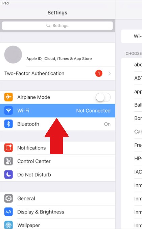The height and width of the screenshot is (229, 142).
Task: Select the blue Wi-Fi icon
Action: (8, 110)
